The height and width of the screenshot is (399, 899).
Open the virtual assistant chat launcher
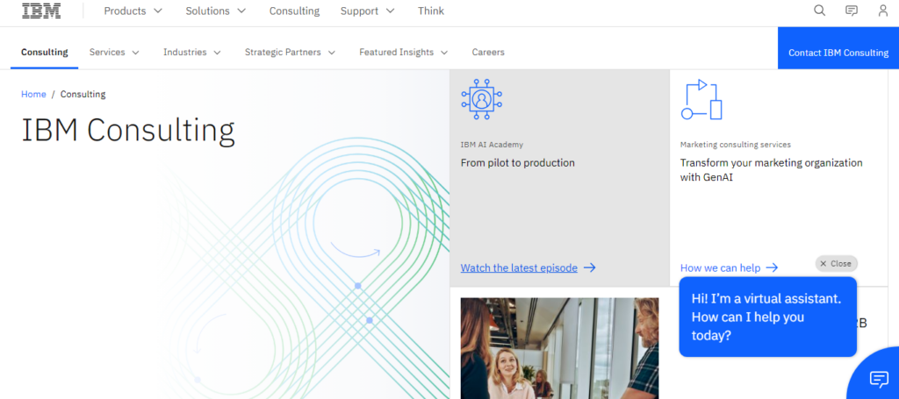(x=878, y=378)
